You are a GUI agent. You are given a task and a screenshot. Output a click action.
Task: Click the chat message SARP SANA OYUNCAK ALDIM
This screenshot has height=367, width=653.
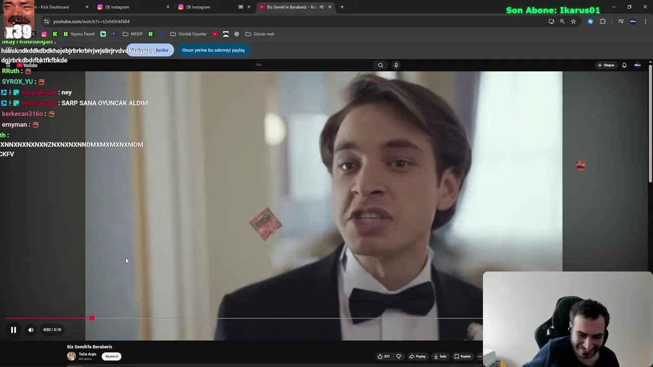click(105, 103)
